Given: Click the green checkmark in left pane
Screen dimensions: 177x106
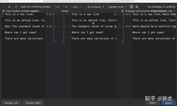Looking at the screenshot, I should coord(2,14).
